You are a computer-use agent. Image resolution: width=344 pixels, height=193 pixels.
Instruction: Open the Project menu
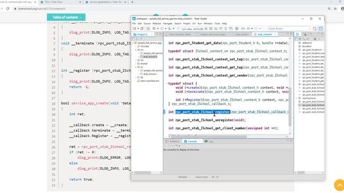tap(187, 24)
